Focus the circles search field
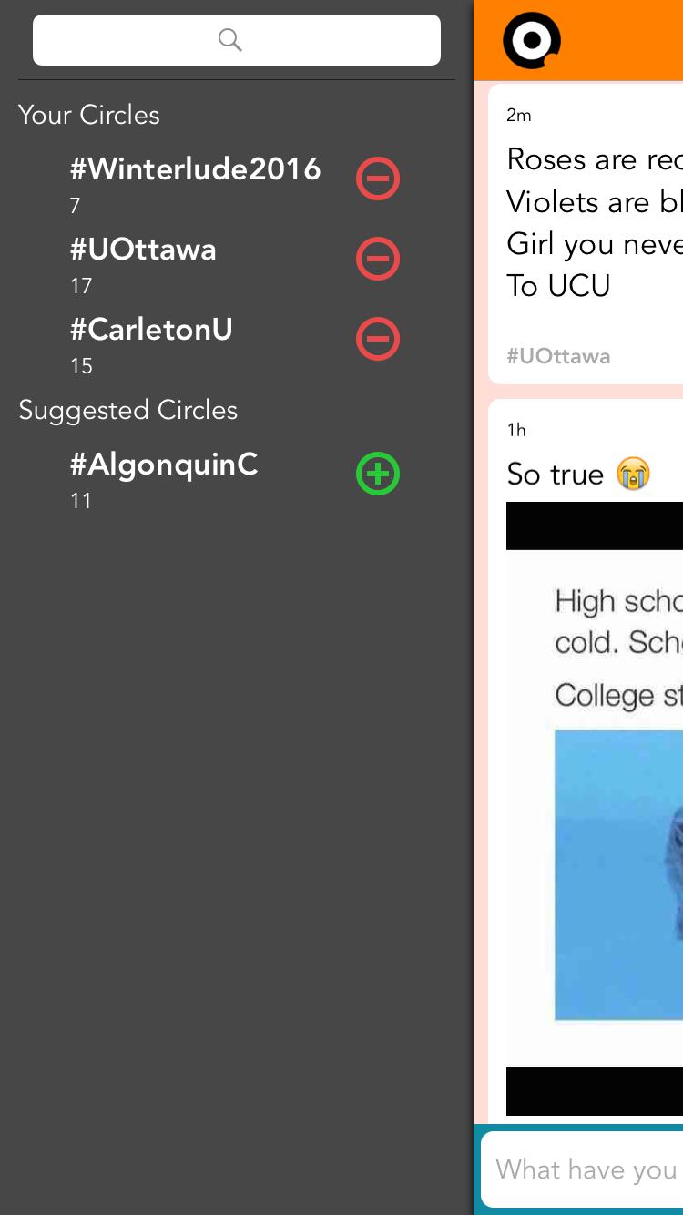 237,40
